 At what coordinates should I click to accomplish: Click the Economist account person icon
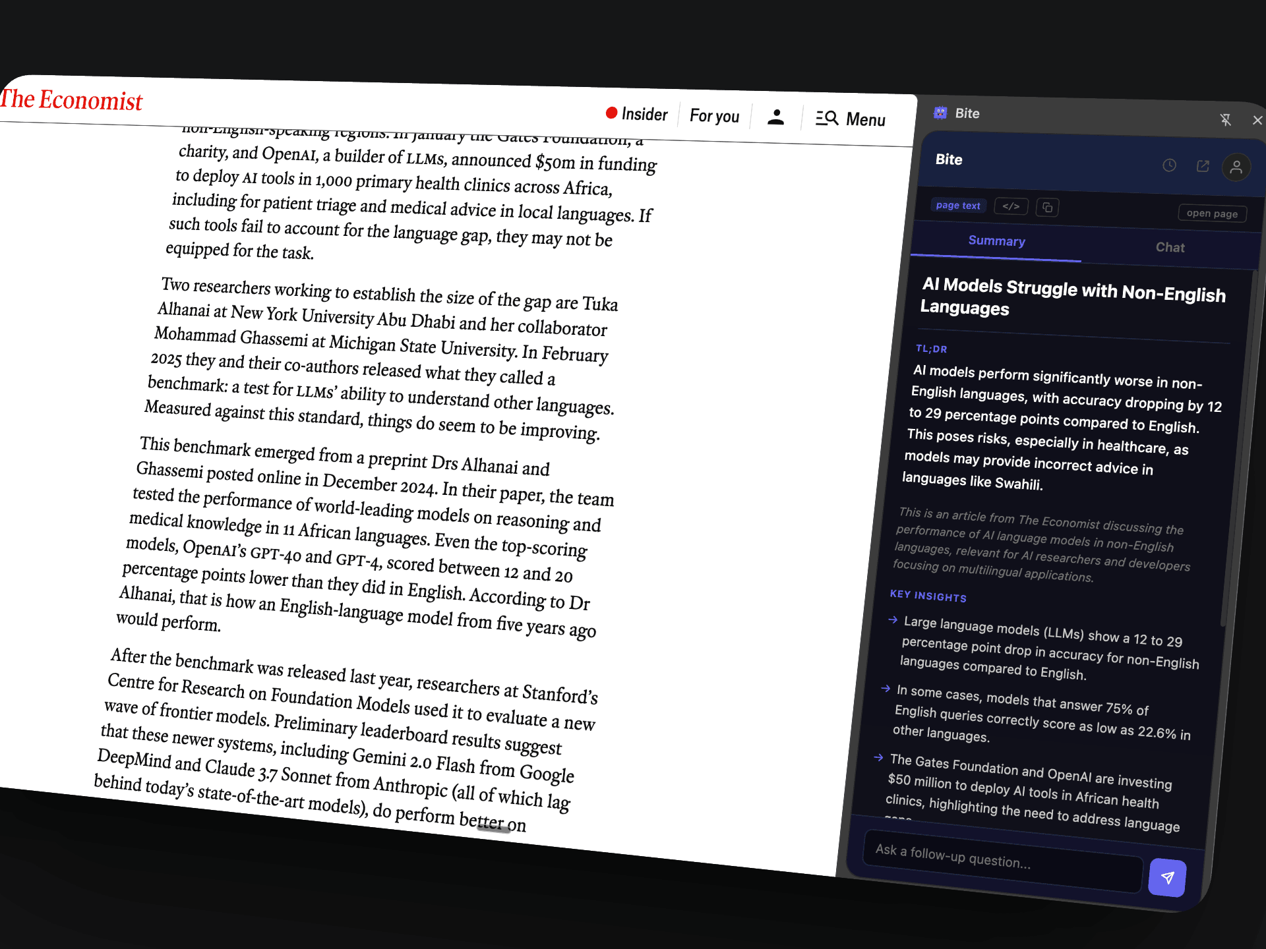(x=776, y=118)
